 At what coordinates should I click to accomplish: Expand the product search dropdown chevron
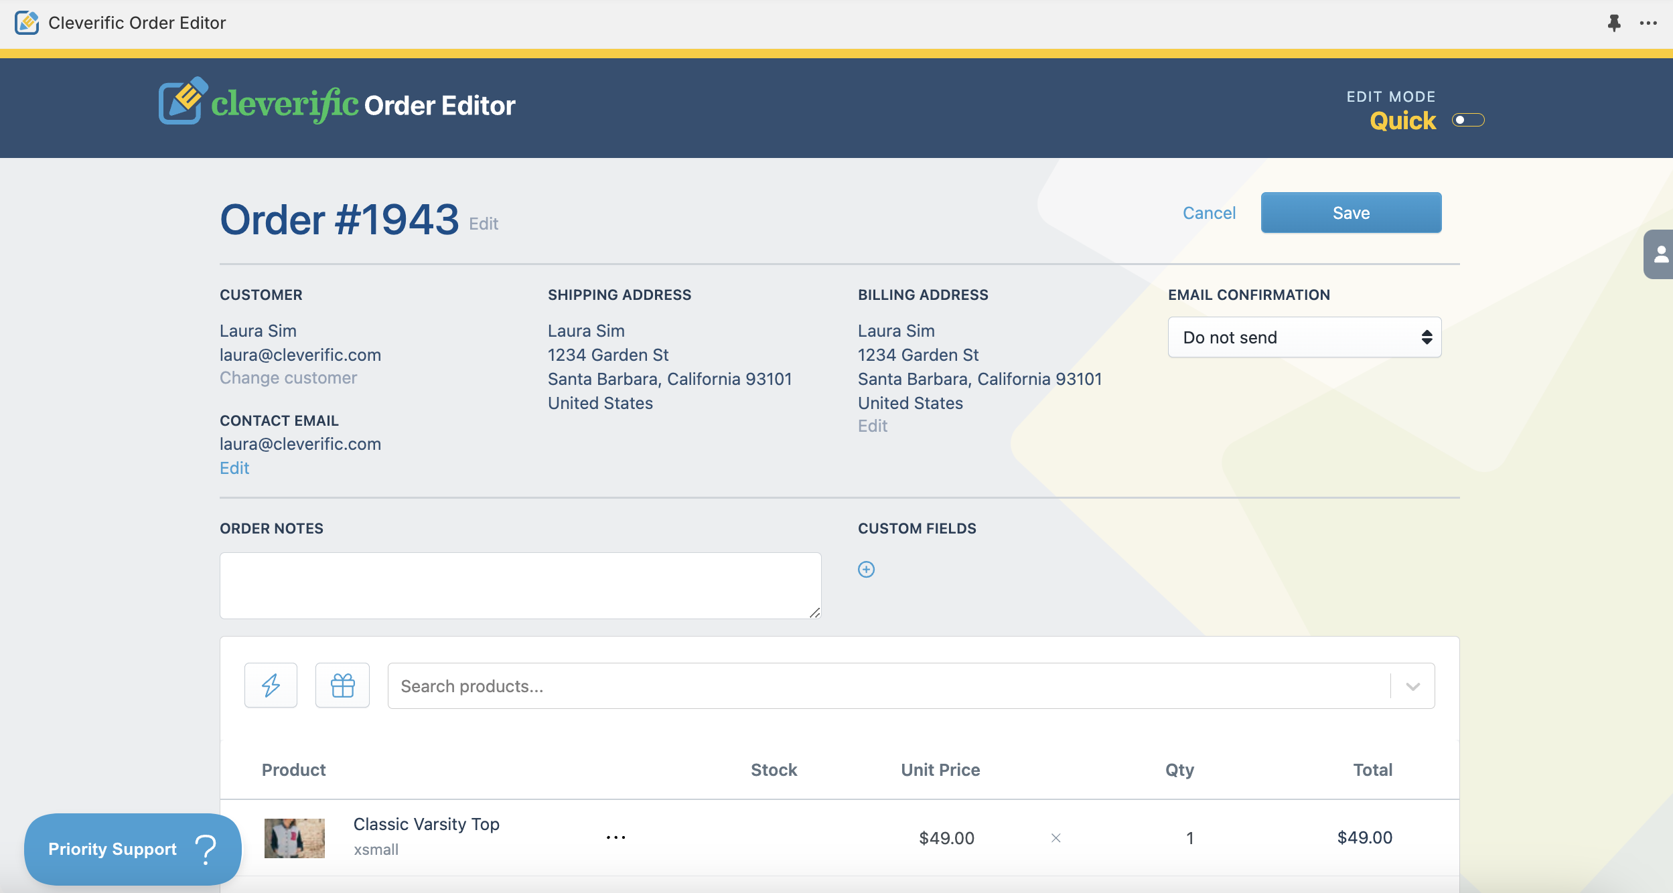pyautogui.click(x=1412, y=686)
